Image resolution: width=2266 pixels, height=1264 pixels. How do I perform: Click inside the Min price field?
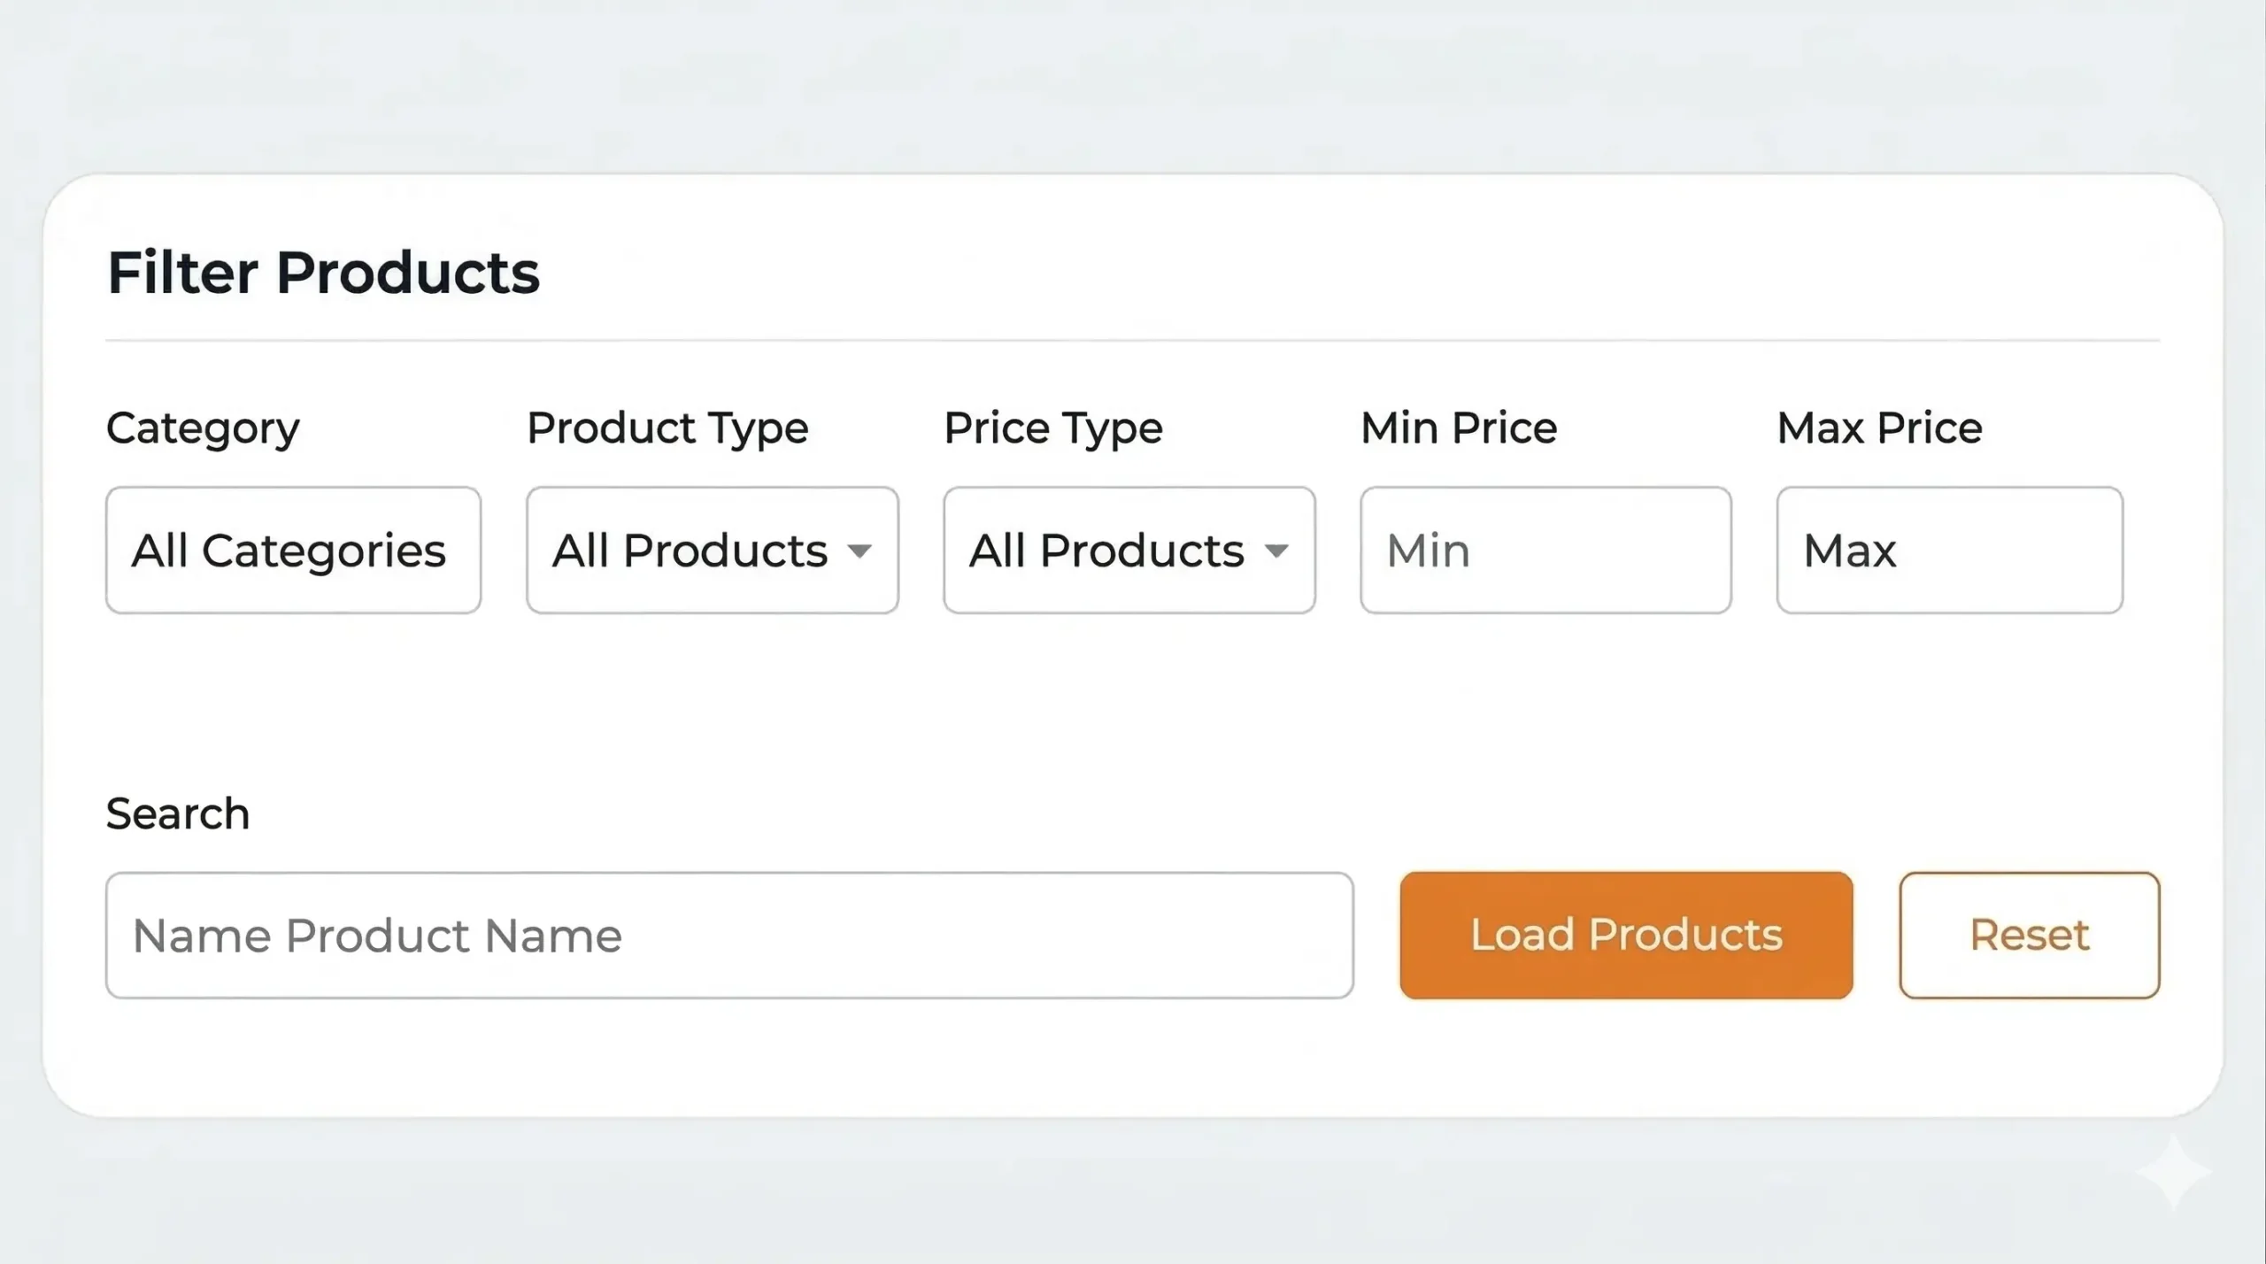tap(1544, 549)
